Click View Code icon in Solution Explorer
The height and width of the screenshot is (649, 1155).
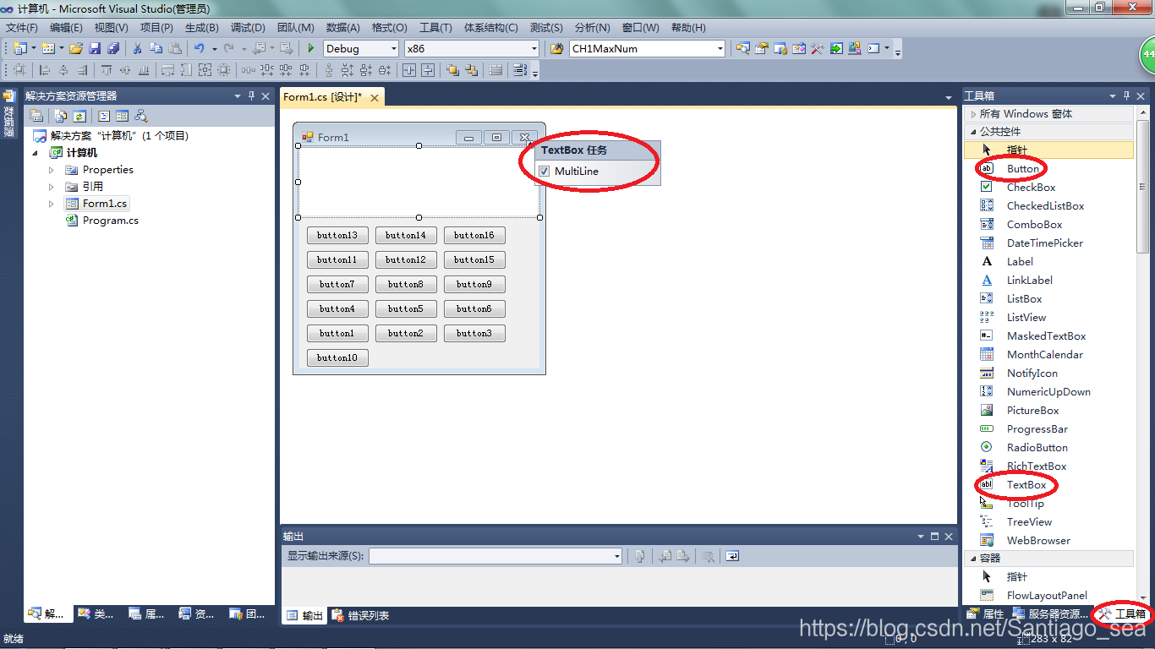pos(104,117)
